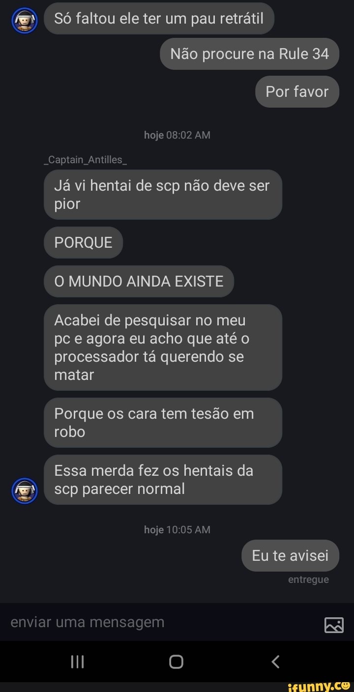Viewport: 354px width, 692px height.
Task: Tap the 'entregue' delivery status label
Action: (308, 579)
